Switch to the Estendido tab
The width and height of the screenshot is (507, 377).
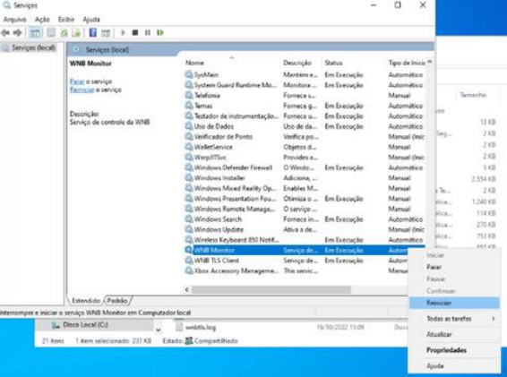86,301
